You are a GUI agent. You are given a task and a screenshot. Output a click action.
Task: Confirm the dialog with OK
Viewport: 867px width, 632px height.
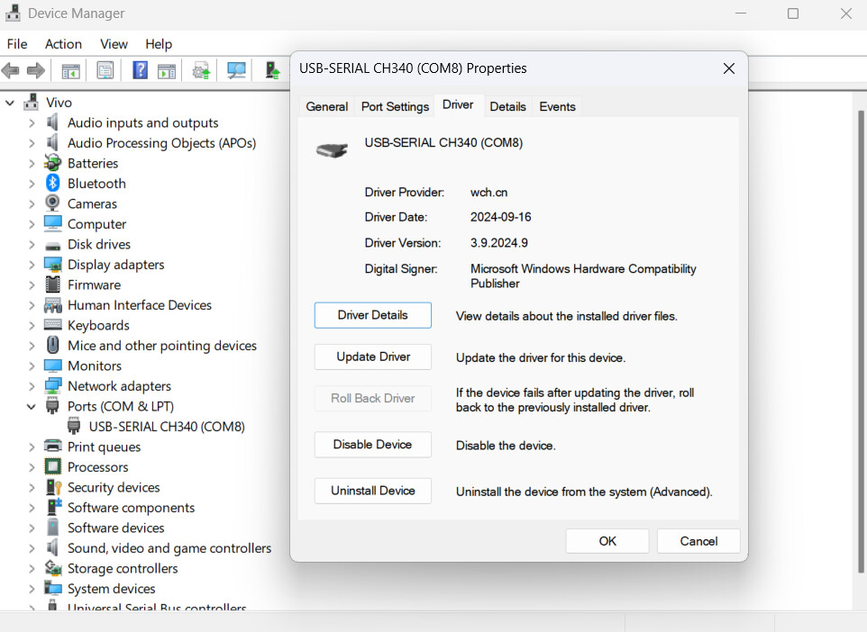pos(607,541)
